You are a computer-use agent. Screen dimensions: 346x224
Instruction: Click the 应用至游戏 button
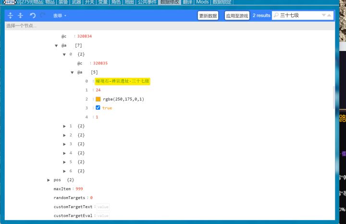237,16
